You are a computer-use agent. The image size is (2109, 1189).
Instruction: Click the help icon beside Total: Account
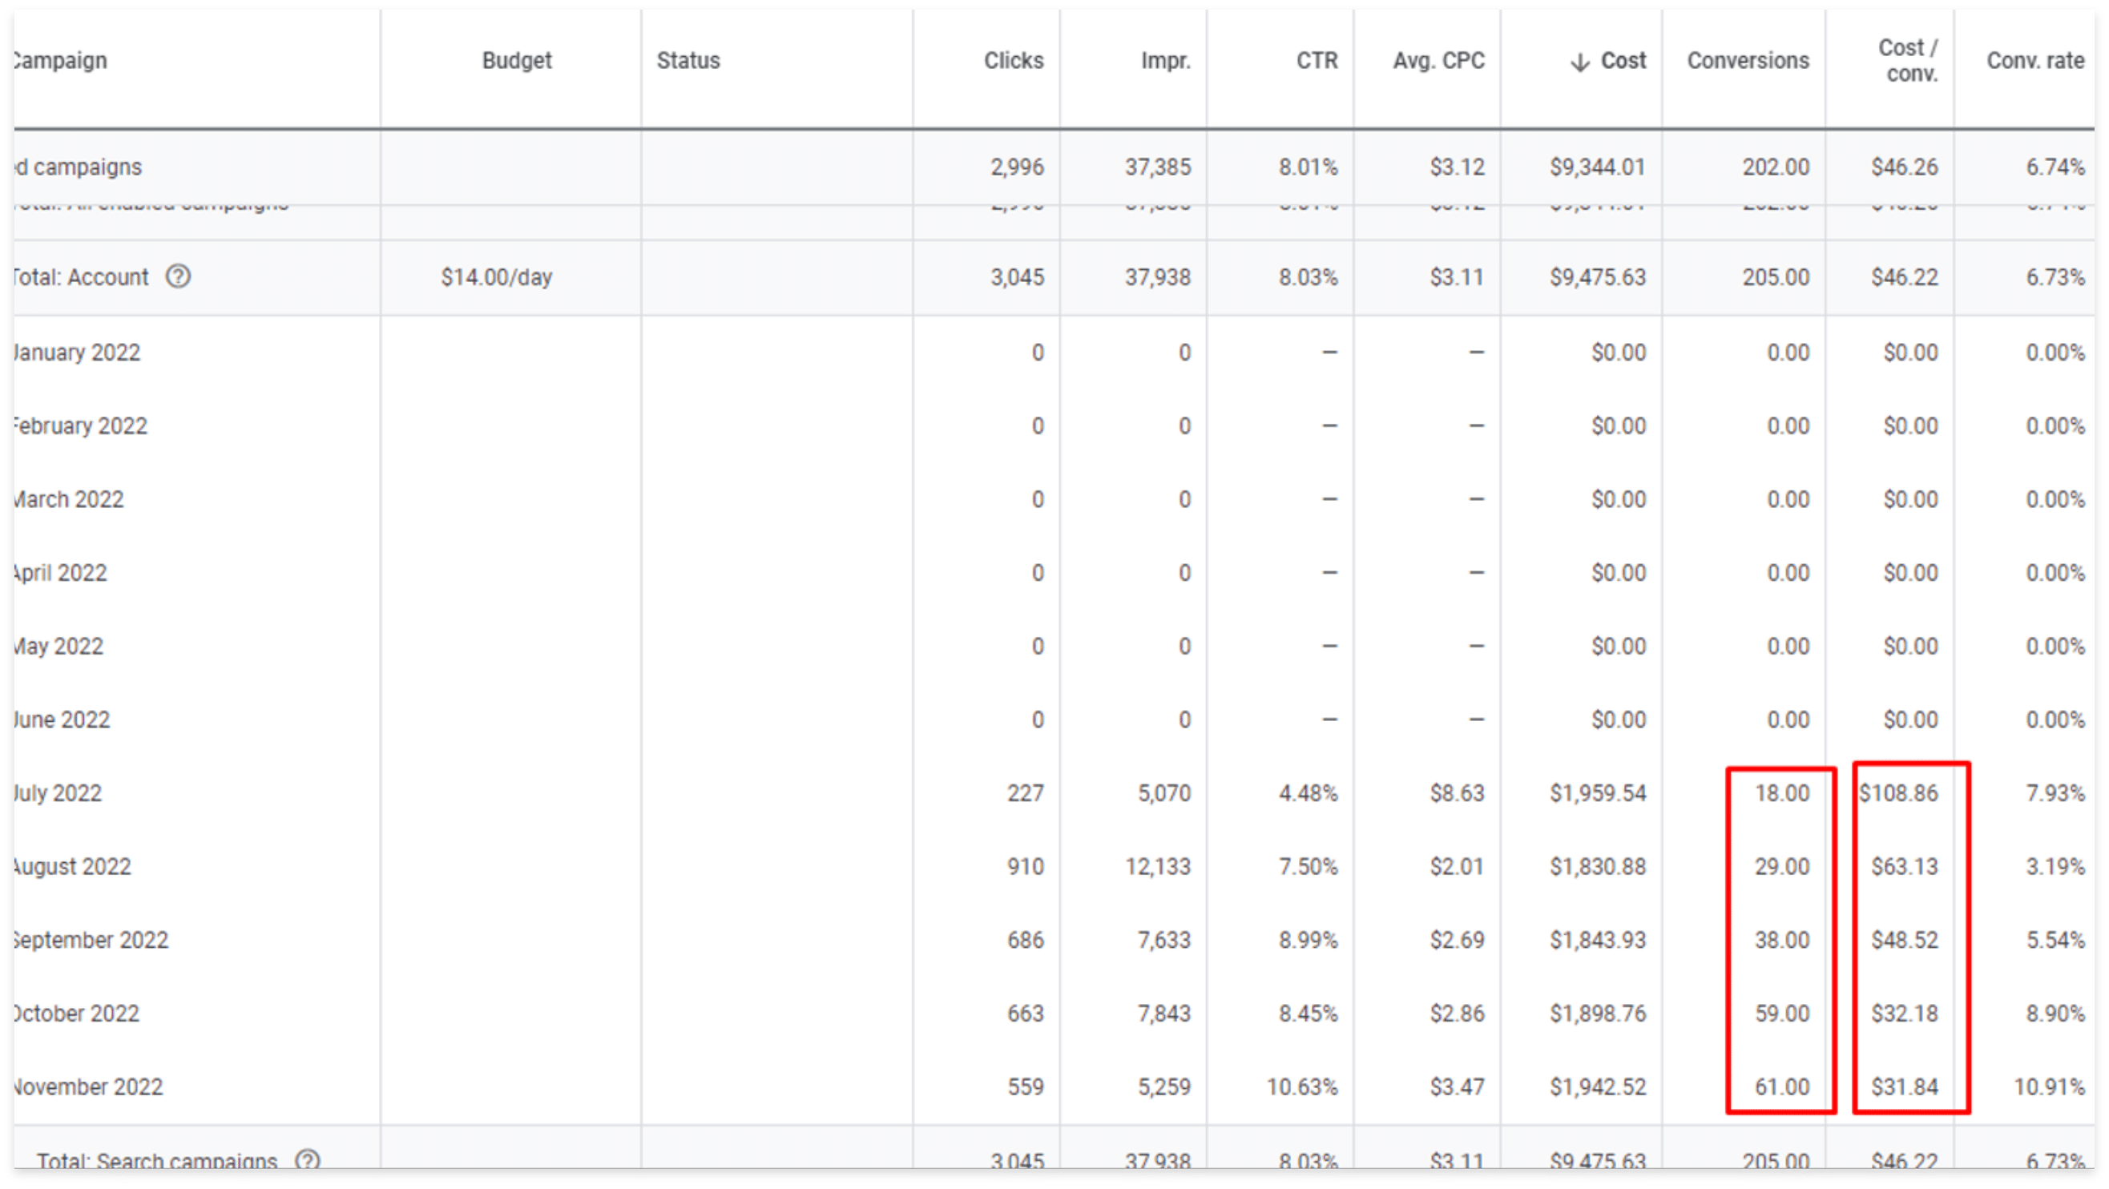[178, 276]
